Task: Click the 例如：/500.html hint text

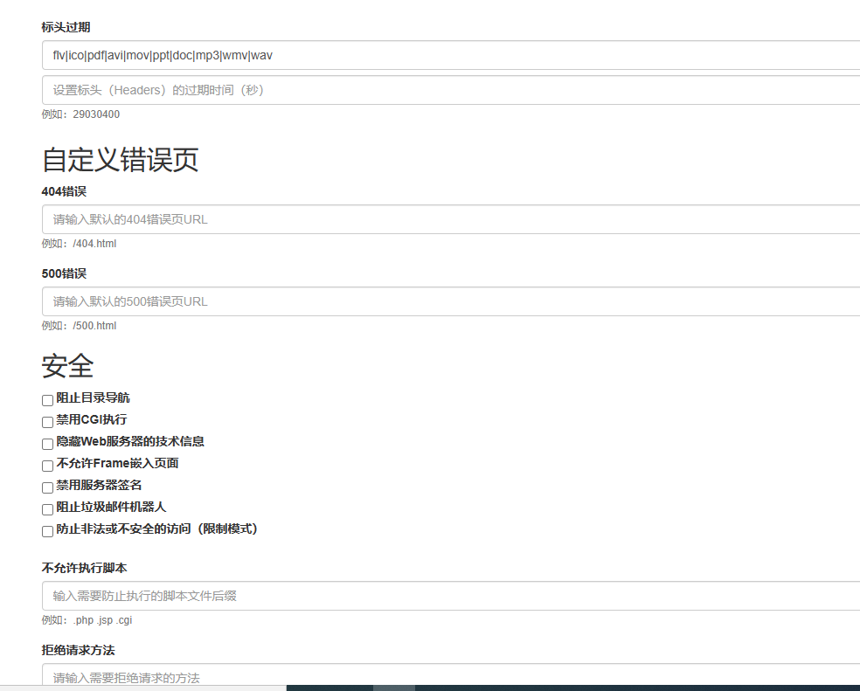Action: 79,326
